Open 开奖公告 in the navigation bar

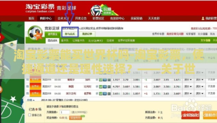[x=81, y=18]
